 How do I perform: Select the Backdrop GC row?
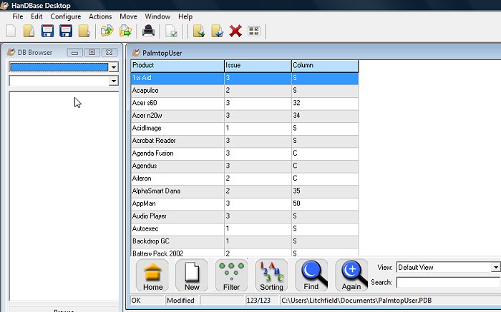point(245,241)
